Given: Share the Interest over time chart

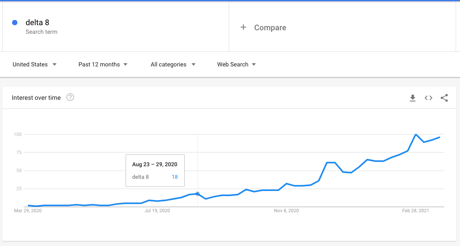Looking at the screenshot, I should click(x=444, y=98).
